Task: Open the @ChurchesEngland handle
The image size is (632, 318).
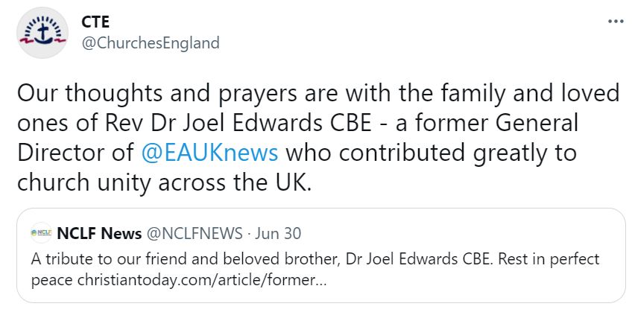Action: (149, 42)
